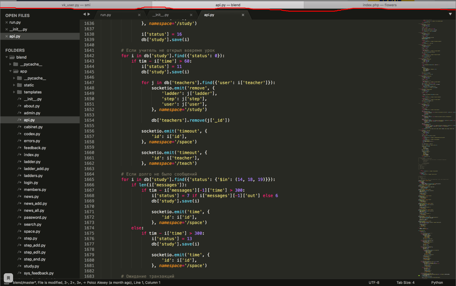Image resolution: width=456 pixels, height=286 pixels.
Task: Expand the static folder
Action: pyautogui.click(x=14, y=85)
